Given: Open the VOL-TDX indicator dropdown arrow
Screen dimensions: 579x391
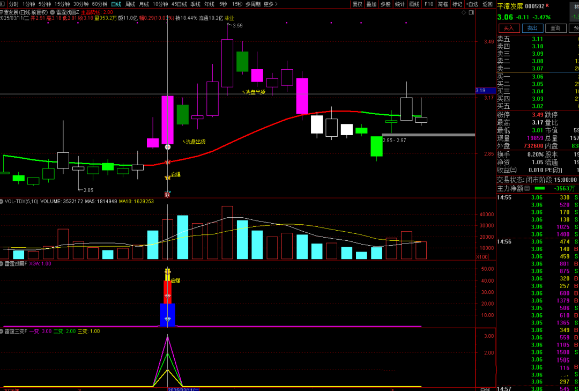Looking at the screenshot, I should [x=2, y=202].
